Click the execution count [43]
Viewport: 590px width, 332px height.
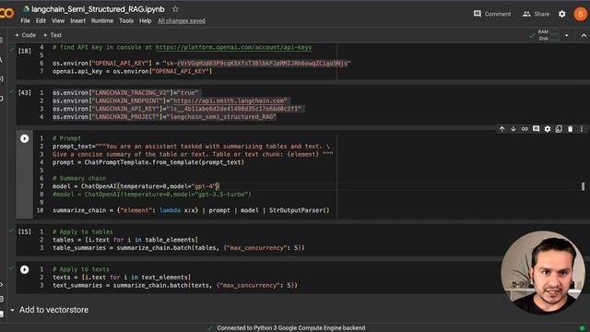coord(25,92)
